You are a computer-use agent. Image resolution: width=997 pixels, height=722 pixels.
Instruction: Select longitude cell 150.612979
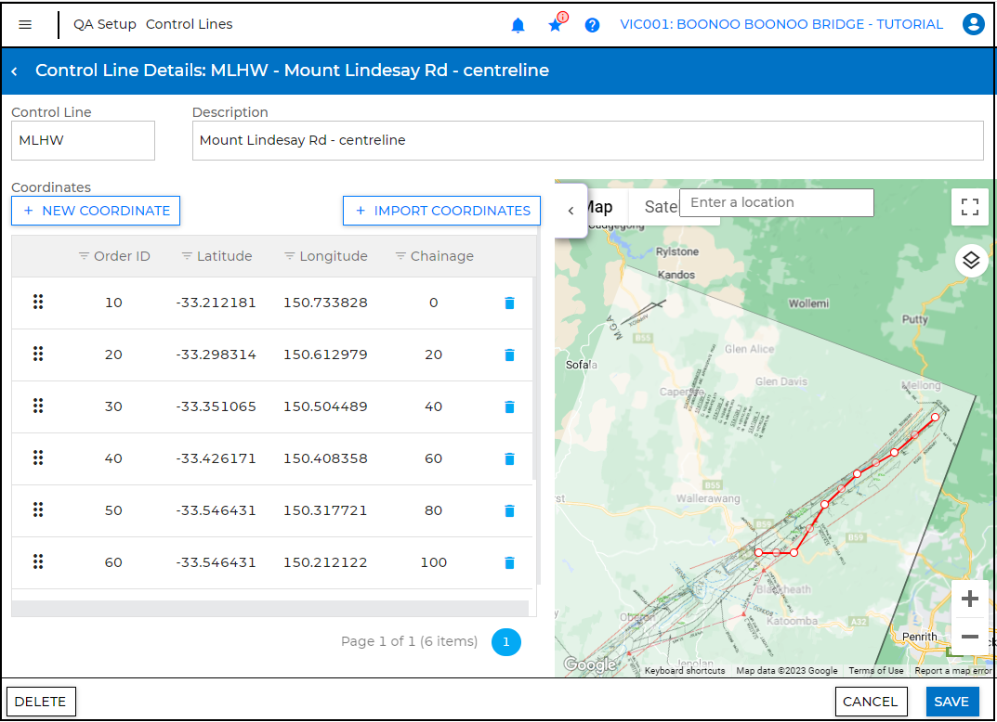pos(325,355)
